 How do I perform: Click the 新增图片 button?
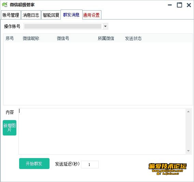pos(10,128)
